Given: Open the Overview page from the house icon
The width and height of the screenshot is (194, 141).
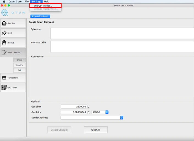Looking at the screenshot, I should pyautogui.click(x=4, y=23).
